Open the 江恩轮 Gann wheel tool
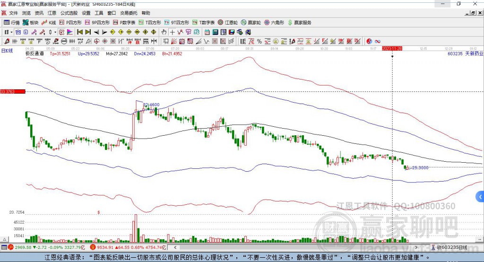 (x=228, y=23)
